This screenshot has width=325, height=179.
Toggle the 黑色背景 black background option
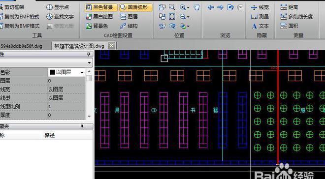tap(101, 7)
